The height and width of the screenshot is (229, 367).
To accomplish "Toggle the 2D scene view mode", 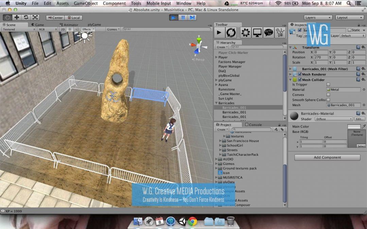I will pos(63,30).
